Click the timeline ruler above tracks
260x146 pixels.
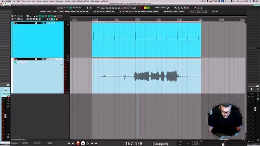point(158,19)
